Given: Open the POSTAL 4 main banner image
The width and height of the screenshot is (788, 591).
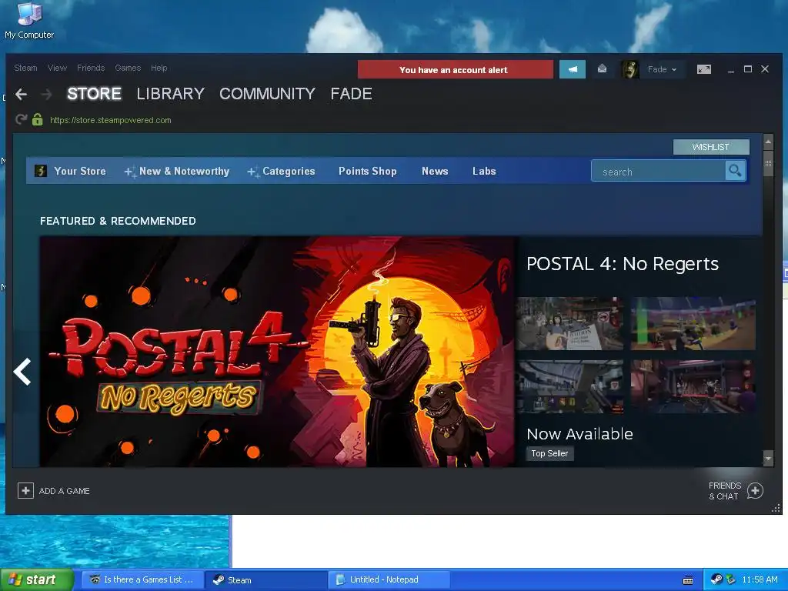Looking at the screenshot, I should (277, 352).
